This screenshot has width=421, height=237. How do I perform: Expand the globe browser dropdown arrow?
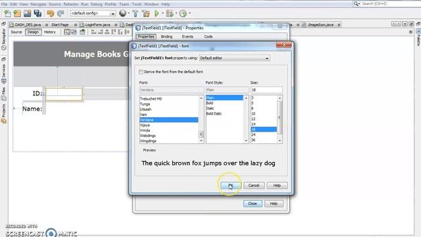click(x=129, y=13)
